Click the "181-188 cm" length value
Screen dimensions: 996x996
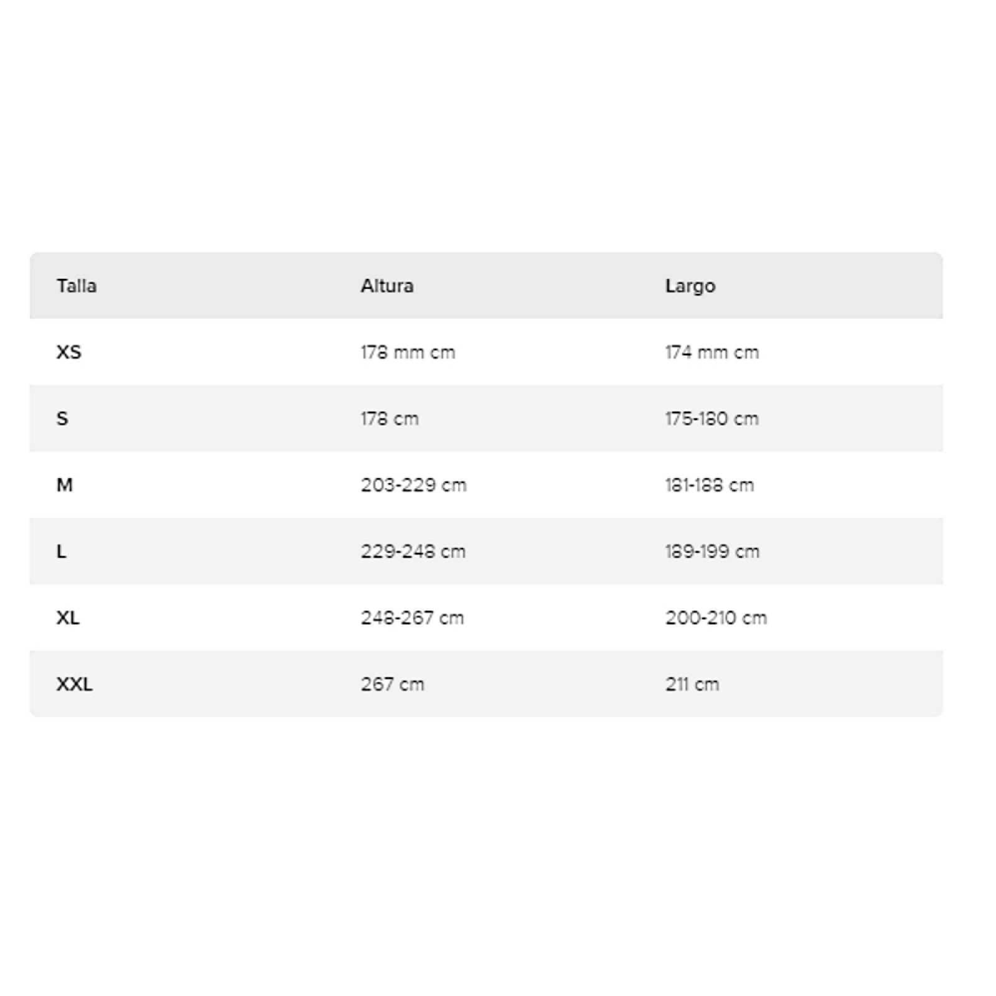point(710,485)
